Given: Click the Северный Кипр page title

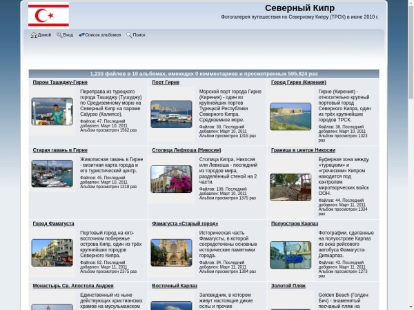Looking at the screenshot, I should 299,8.
